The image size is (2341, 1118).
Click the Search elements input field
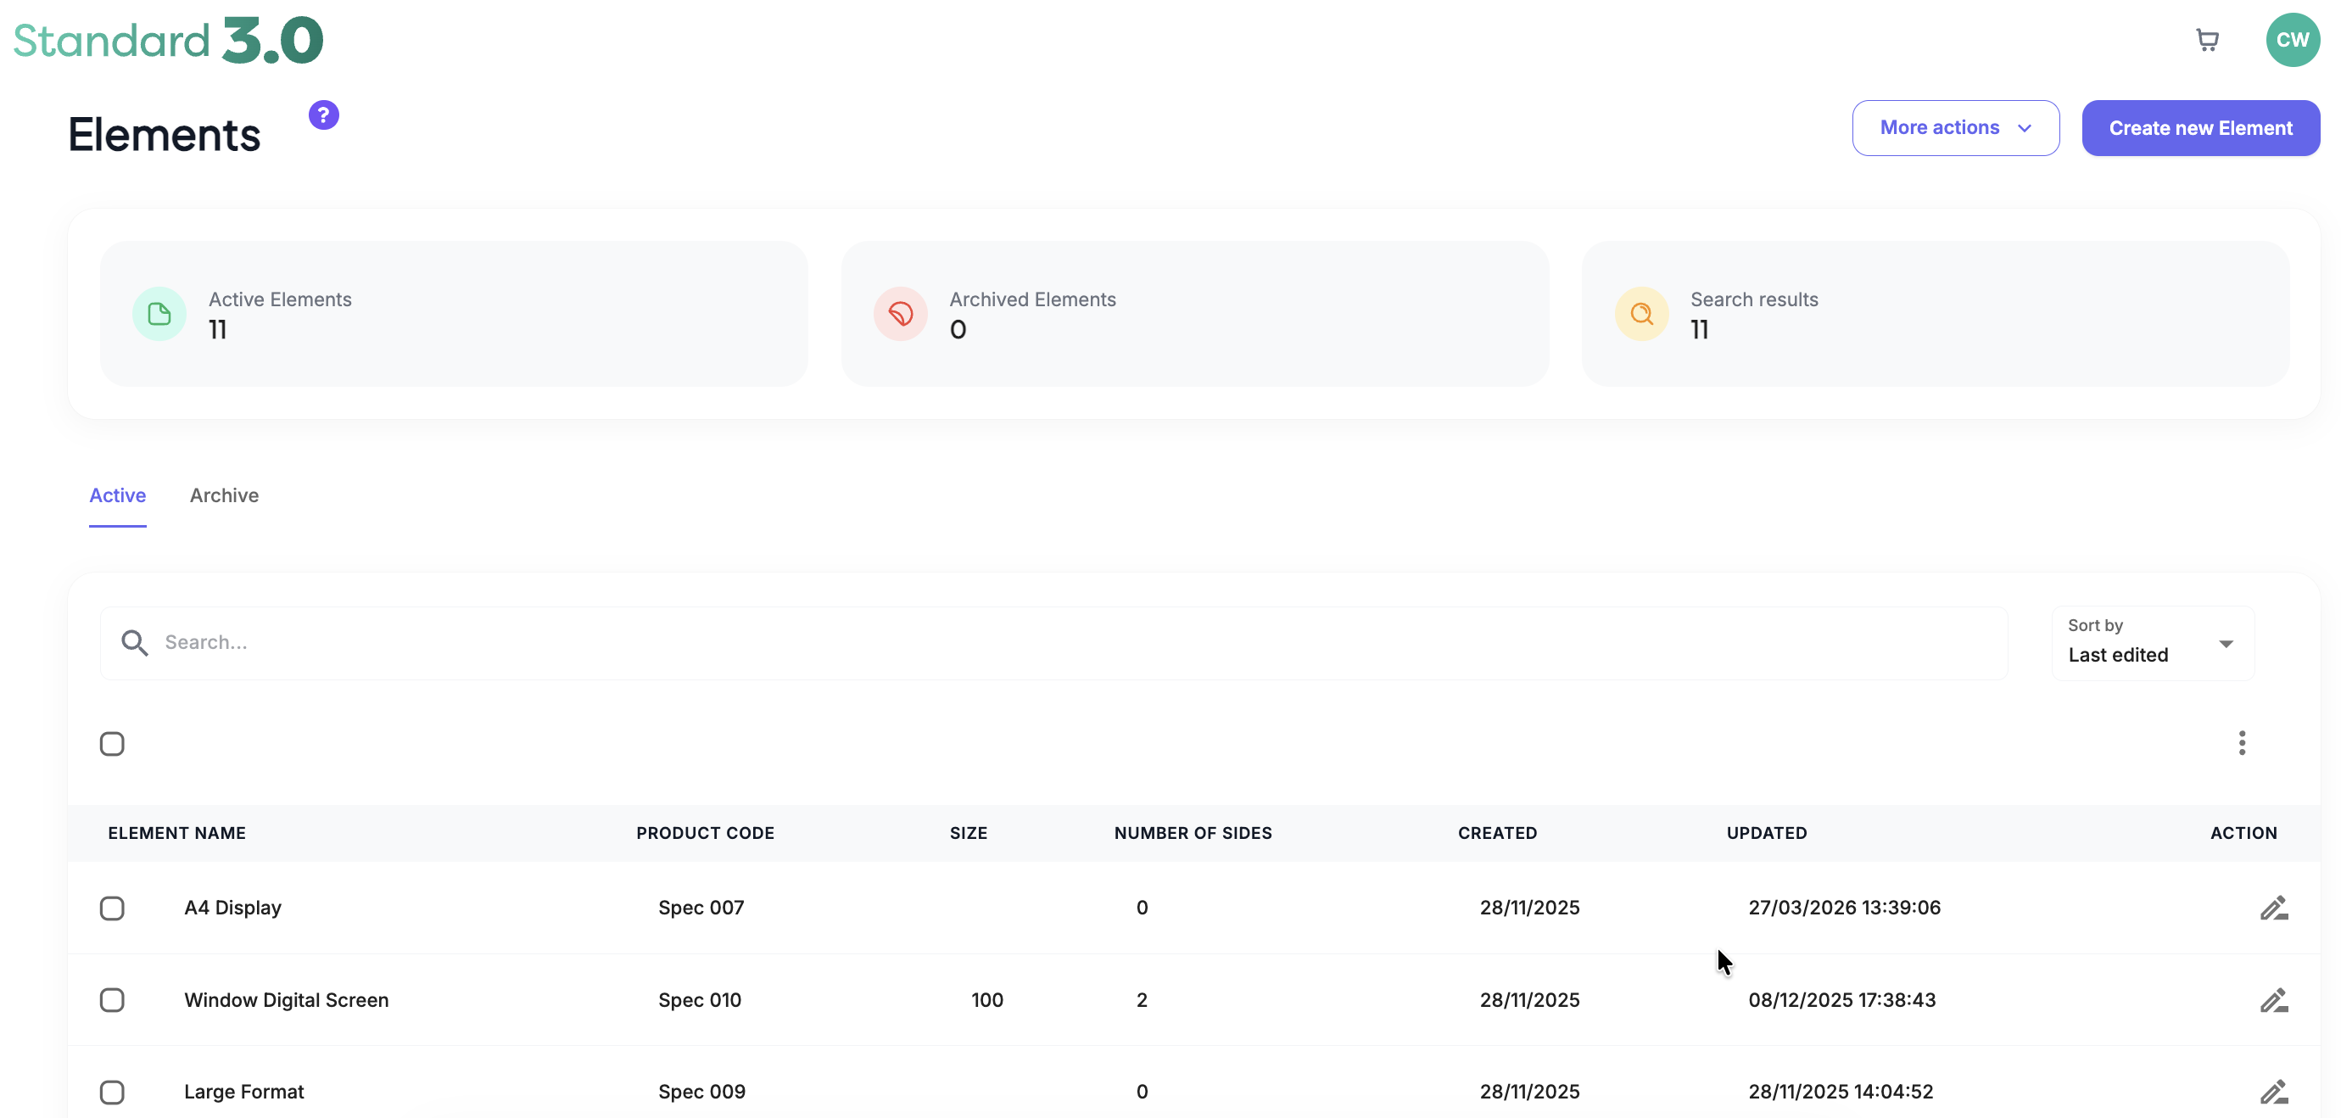1054,643
